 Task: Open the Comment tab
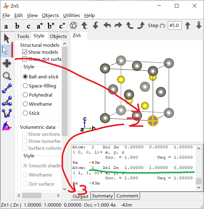(127, 196)
